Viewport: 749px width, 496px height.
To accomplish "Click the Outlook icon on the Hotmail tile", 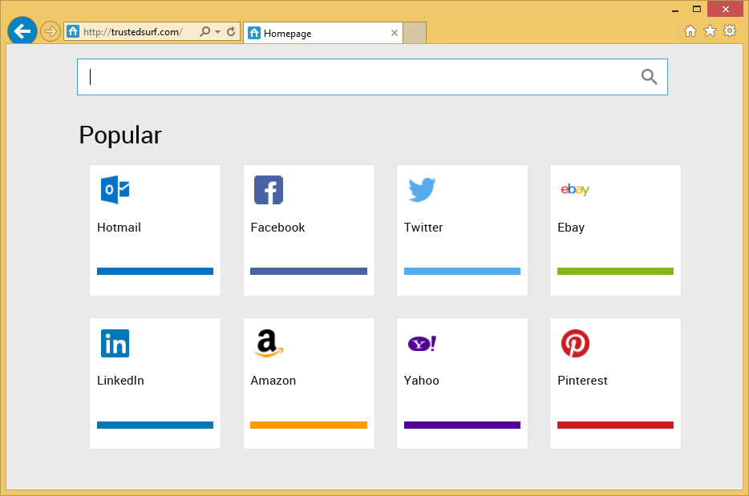I will (115, 190).
